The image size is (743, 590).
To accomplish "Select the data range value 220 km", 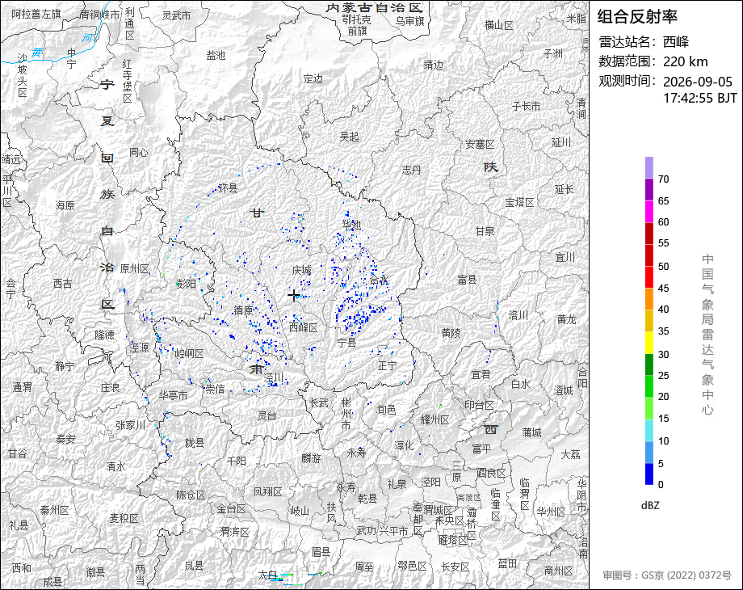I will click(x=685, y=61).
